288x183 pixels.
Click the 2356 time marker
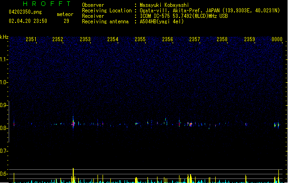pos(168,39)
